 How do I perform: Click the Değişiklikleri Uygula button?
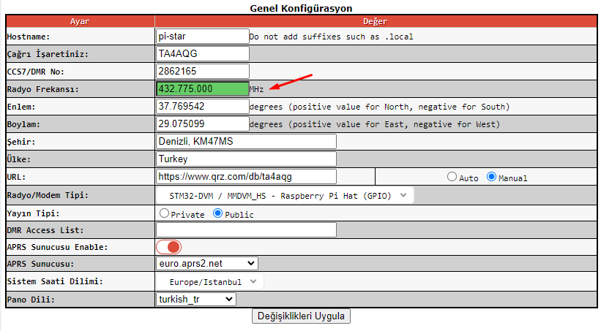(301, 316)
